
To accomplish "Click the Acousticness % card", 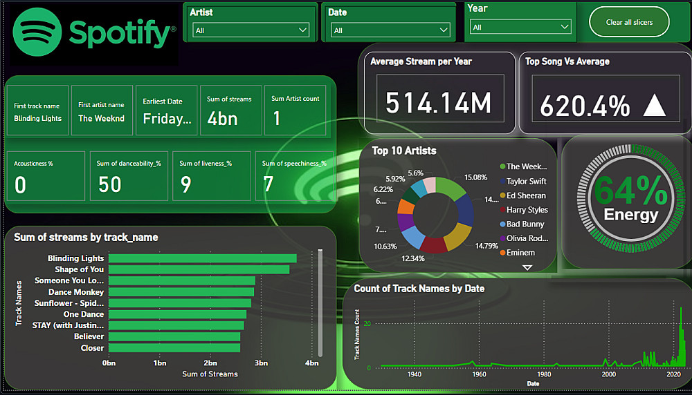I will 46,176.
